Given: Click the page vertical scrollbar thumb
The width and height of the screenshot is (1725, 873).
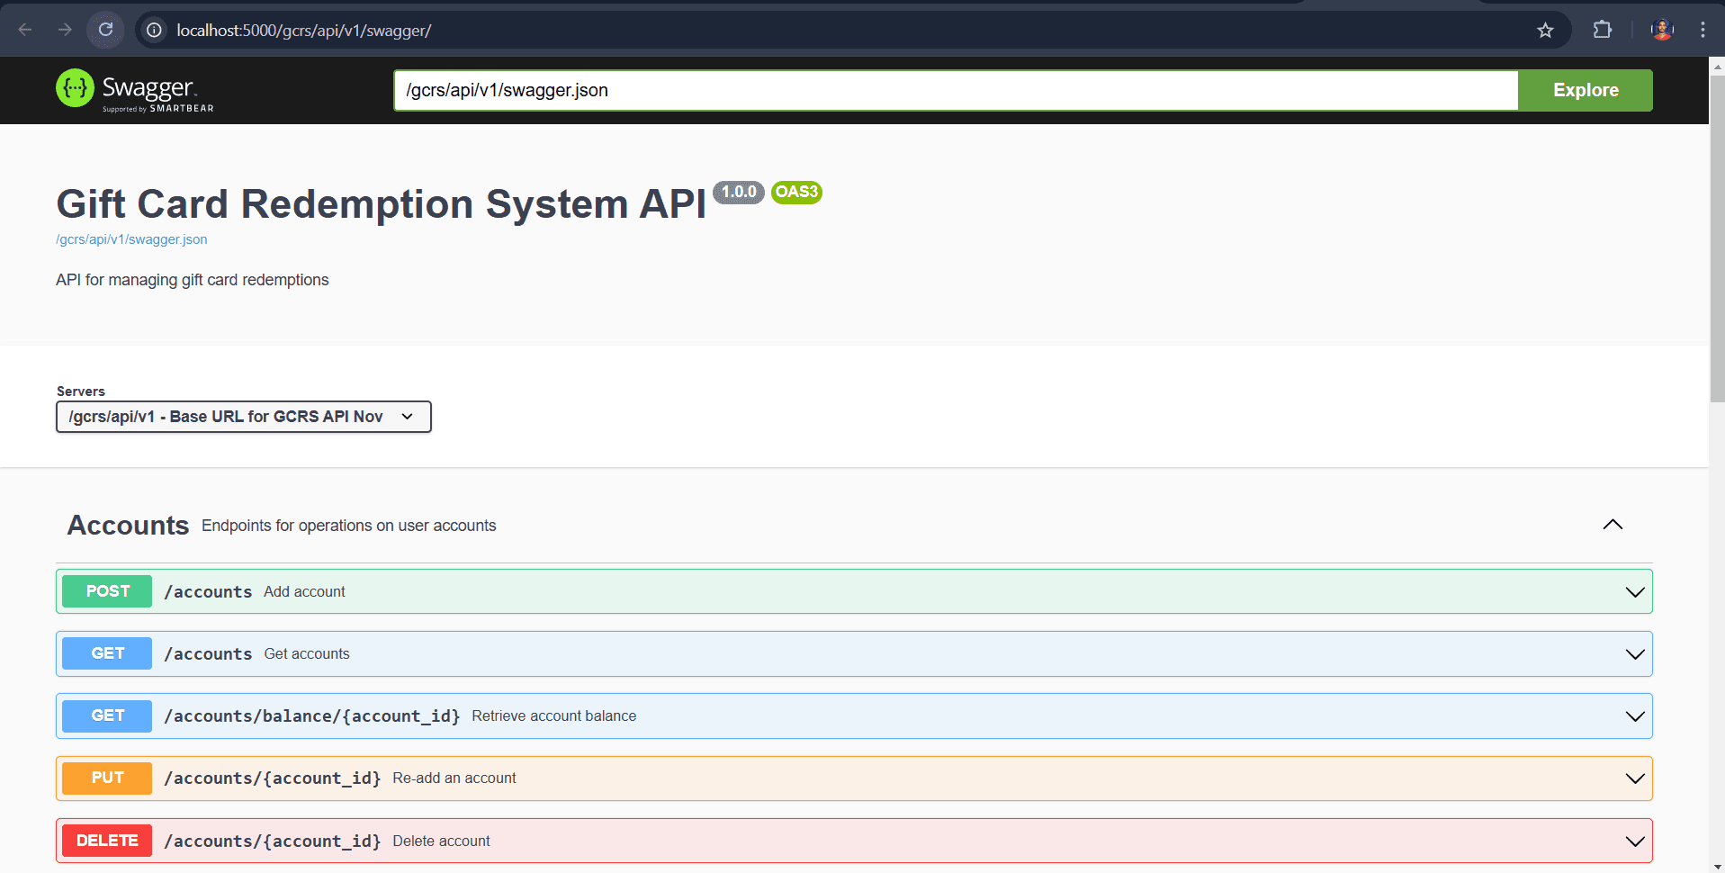Looking at the screenshot, I should 1717,238.
